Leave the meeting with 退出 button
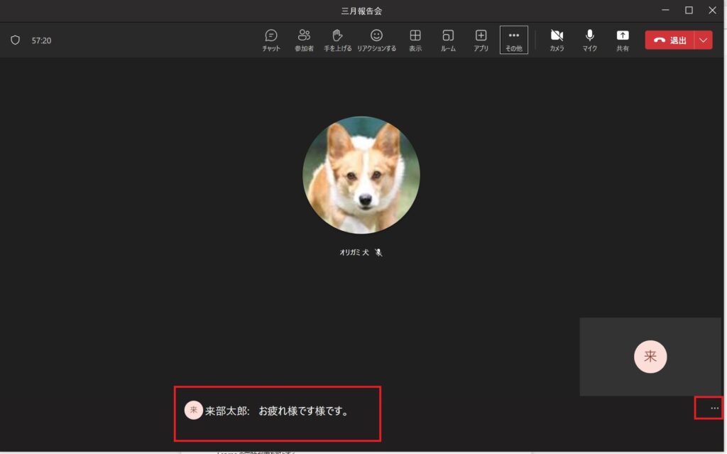The image size is (727, 454). coord(669,40)
